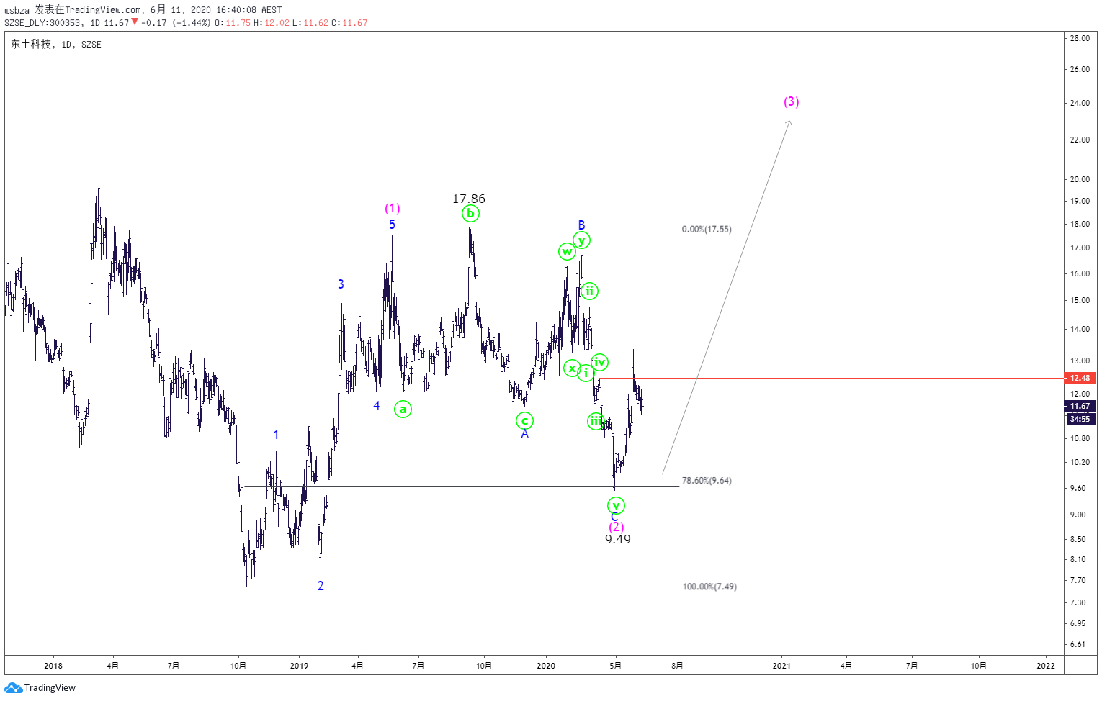The image size is (1102, 701).
Task: Select the blue wave A label
Action: coord(524,433)
